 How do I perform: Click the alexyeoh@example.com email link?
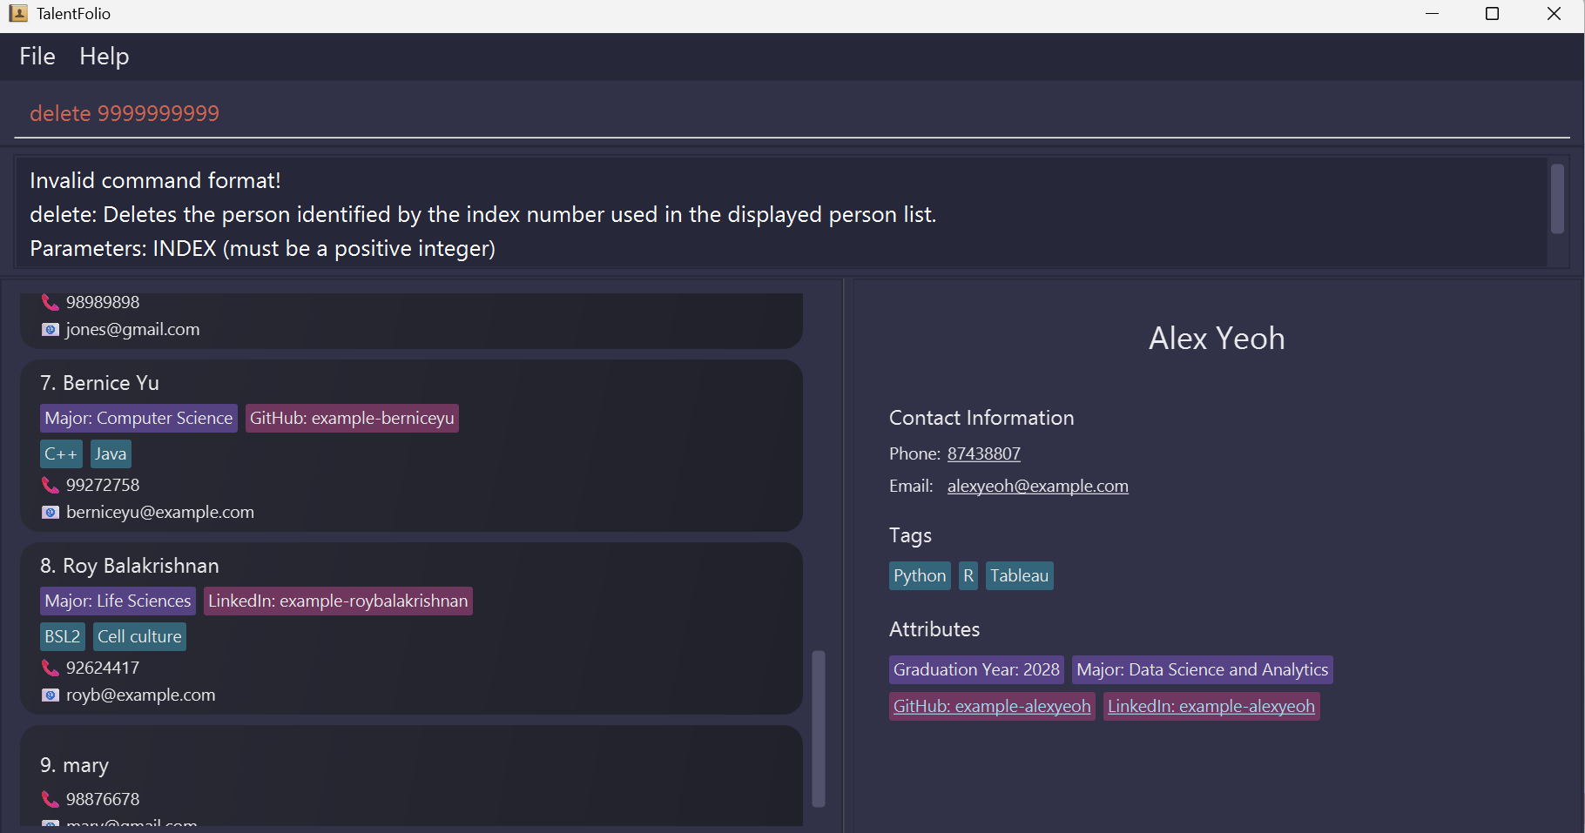pos(1038,487)
